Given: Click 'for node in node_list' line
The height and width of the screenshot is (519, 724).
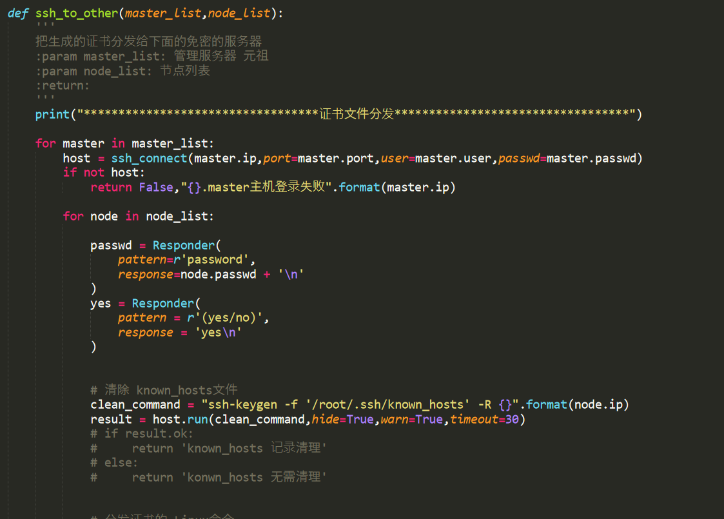Looking at the screenshot, I should pos(139,216).
